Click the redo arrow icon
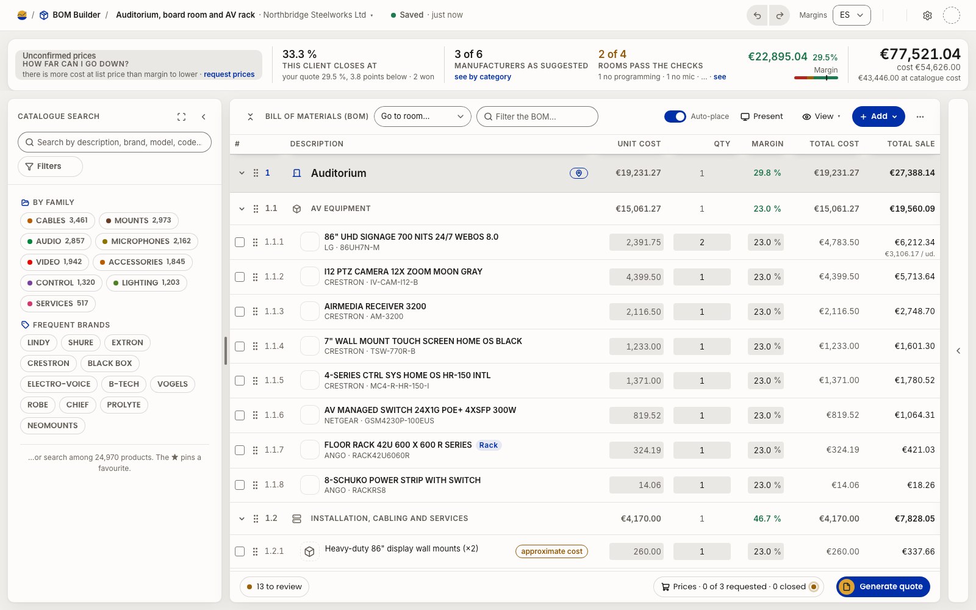976x610 pixels. (779, 15)
